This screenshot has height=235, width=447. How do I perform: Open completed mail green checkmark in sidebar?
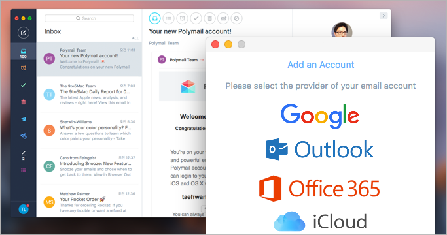coord(24,85)
